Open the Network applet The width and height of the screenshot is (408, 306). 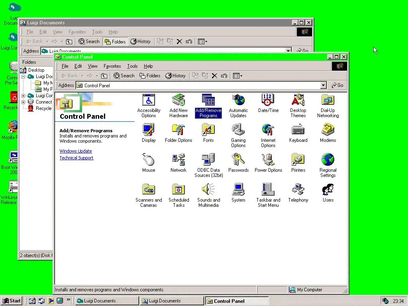178,163
